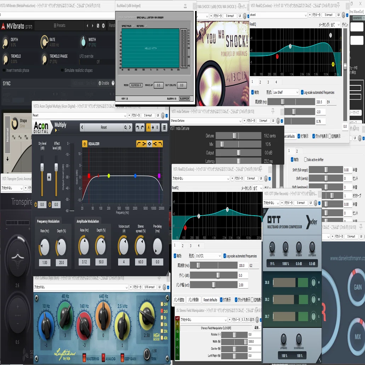This screenshot has width=365, height=365.
Task: Go to previous preset in Acon Multiply
Action: coord(82,127)
